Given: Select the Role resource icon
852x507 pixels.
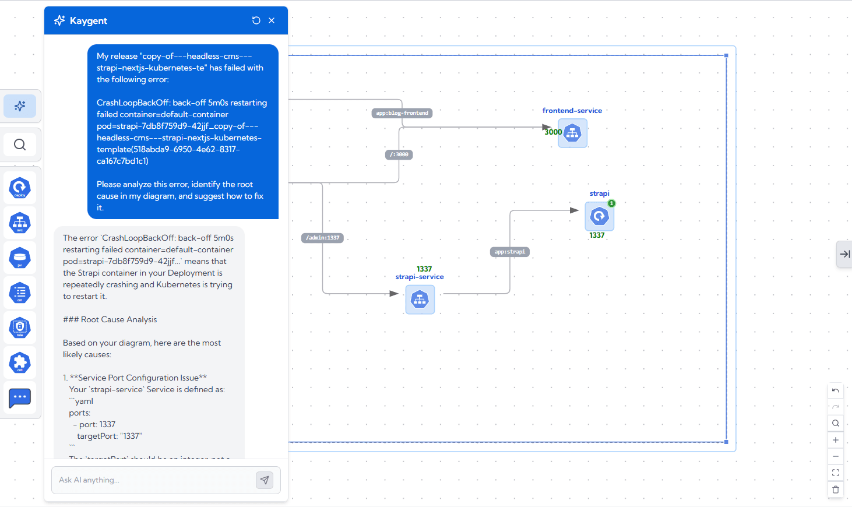Looking at the screenshot, I should coord(20,328).
